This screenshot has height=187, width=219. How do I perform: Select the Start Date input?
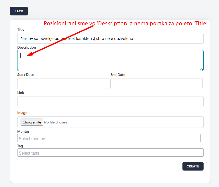point(63,84)
